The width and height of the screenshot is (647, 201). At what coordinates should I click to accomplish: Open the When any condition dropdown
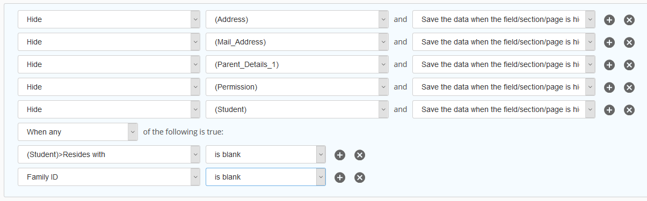point(78,132)
